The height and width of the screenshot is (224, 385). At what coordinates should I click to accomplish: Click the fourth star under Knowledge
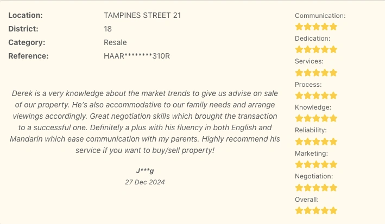(325, 118)
